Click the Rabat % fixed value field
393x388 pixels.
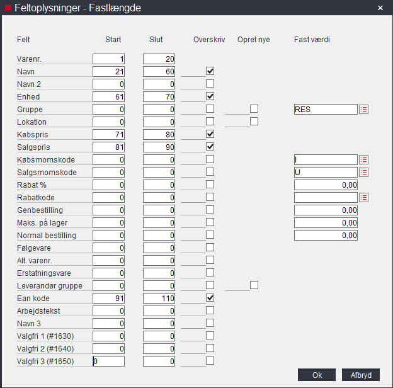(x=325, y=185)
